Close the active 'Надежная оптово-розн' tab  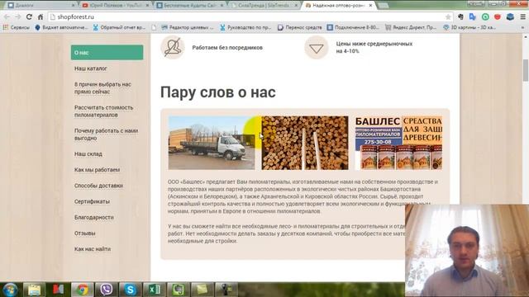tap(370, 6)
